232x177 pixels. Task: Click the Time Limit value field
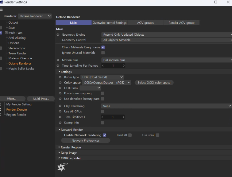pos(113,117)
